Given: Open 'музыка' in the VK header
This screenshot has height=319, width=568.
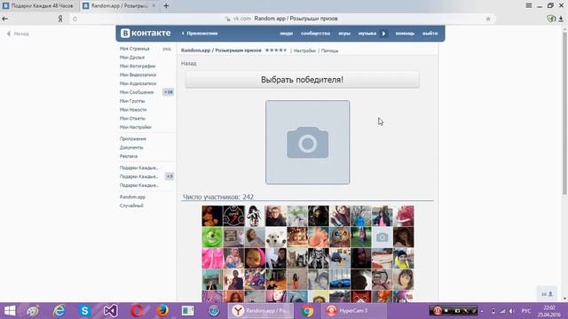Looking at the screenshot, I should 367,34.
